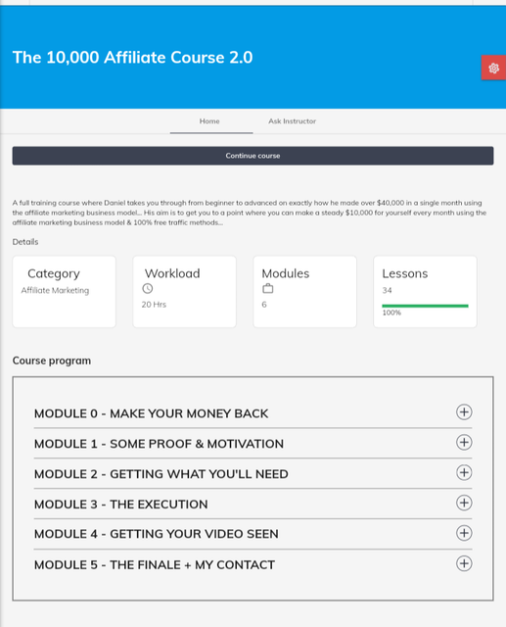
Task: Expand Module 3 plus icon
Action: (x=464, y=503)
